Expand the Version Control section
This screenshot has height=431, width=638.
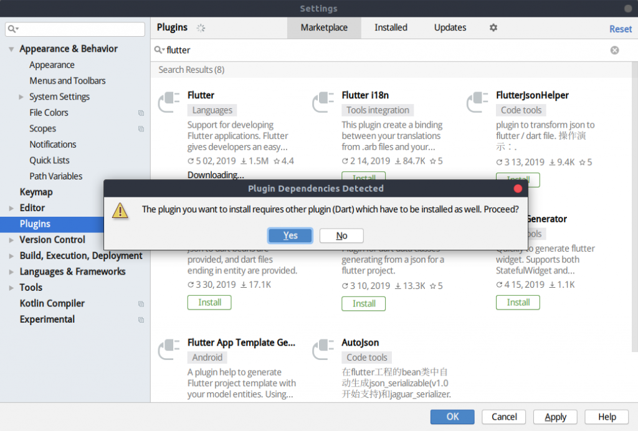(x=11, y=240)
